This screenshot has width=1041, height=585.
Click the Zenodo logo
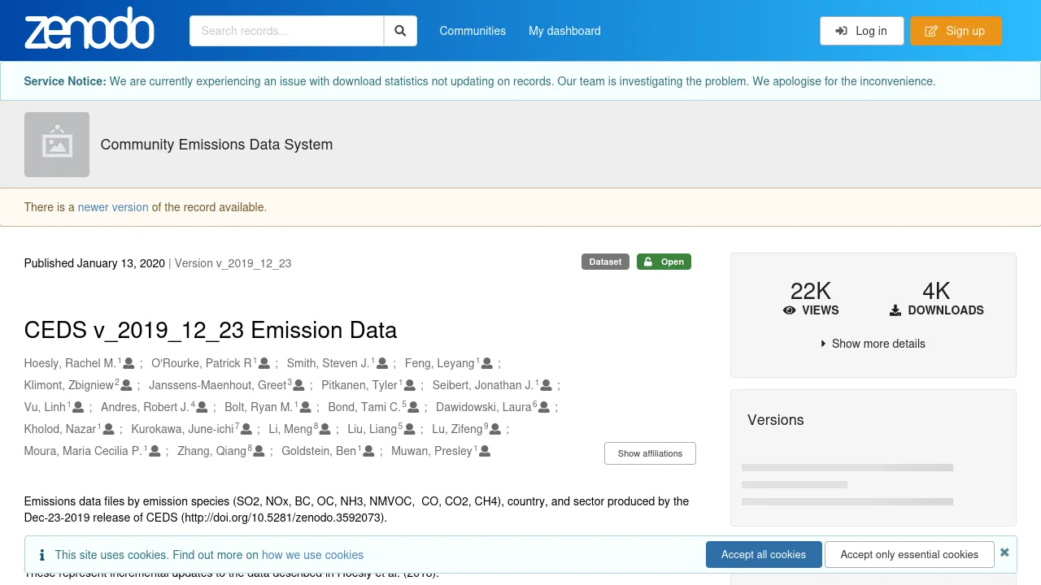point(89,29)
